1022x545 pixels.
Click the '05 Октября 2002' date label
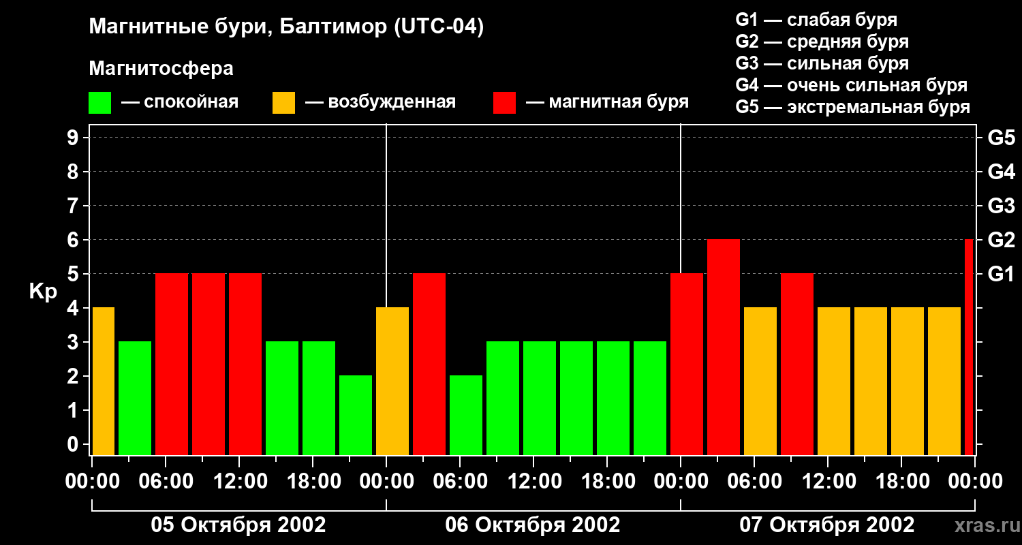pyautogui.click(x=238, y=525)
